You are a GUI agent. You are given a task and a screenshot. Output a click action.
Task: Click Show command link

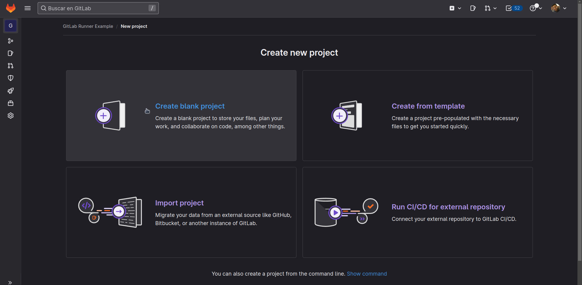click(367, 274)
